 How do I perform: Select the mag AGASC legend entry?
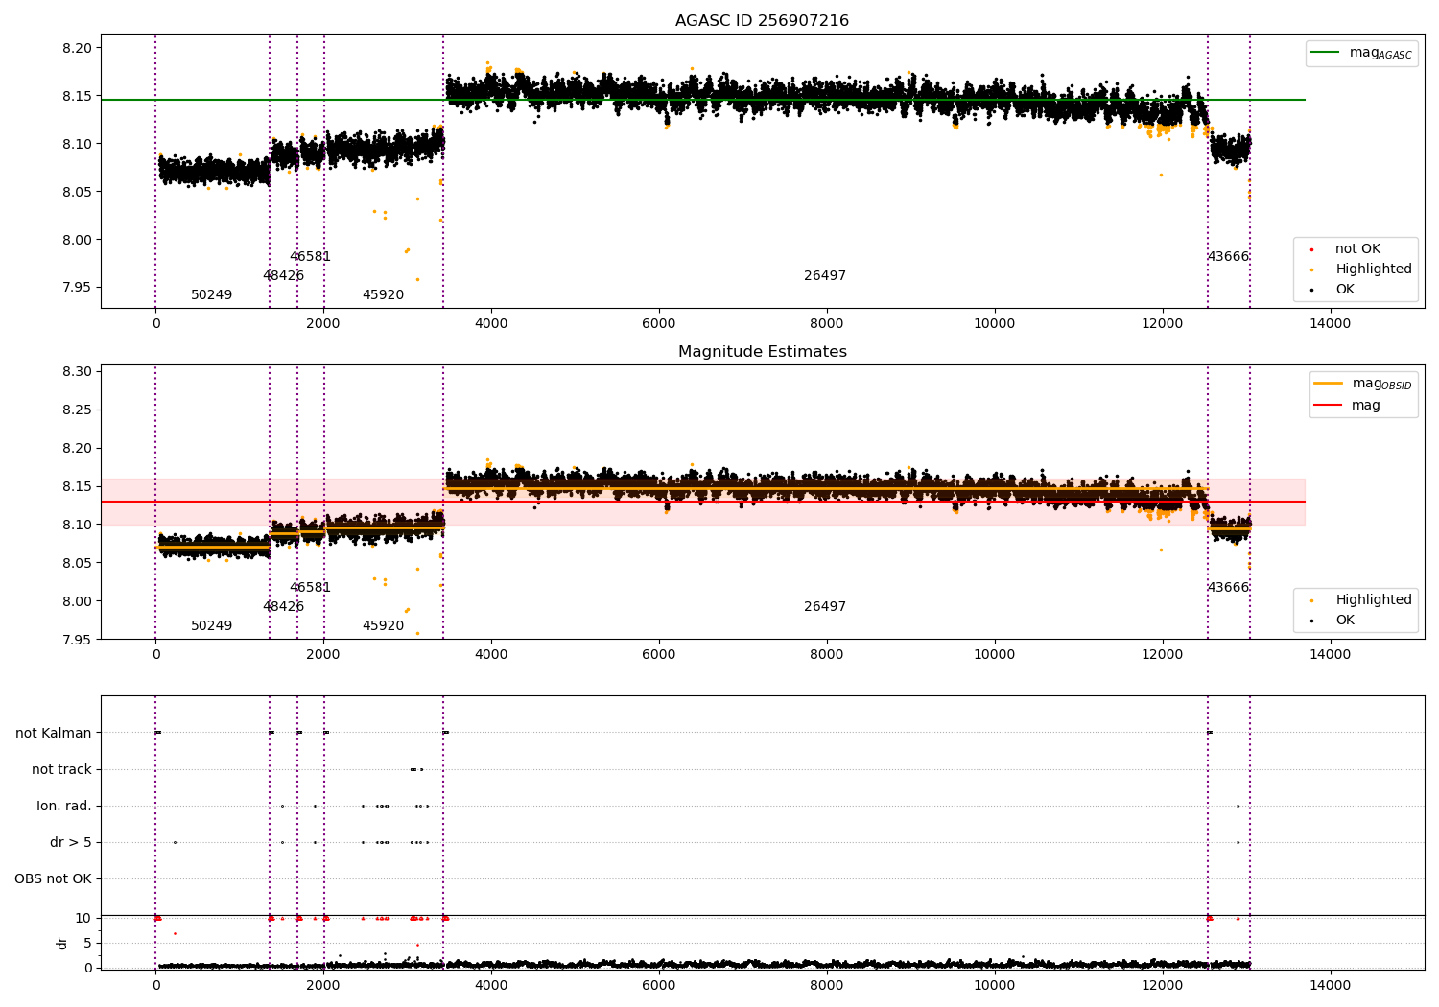(1361, 53)
